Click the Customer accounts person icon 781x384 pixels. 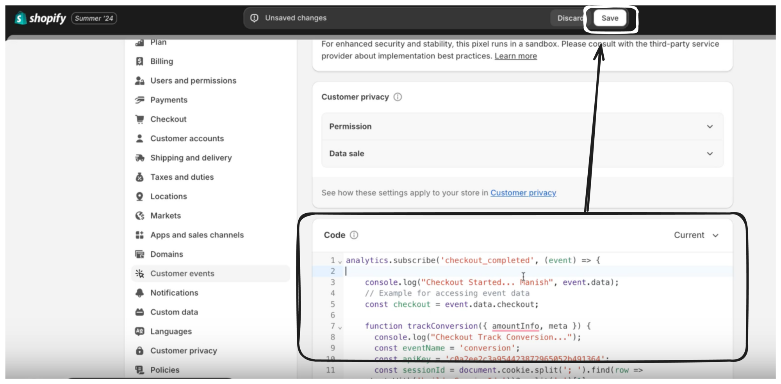click(x=139, y=138)
